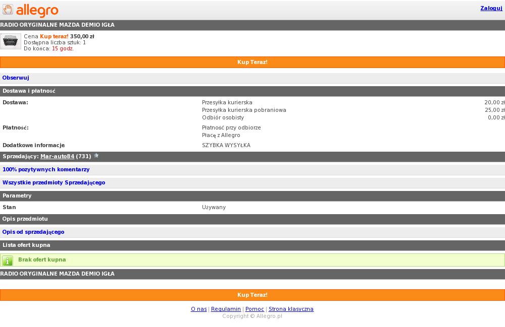Click the Płacę z Allegro text
This screenshot has width=505, height=327.
click(221, 135)
